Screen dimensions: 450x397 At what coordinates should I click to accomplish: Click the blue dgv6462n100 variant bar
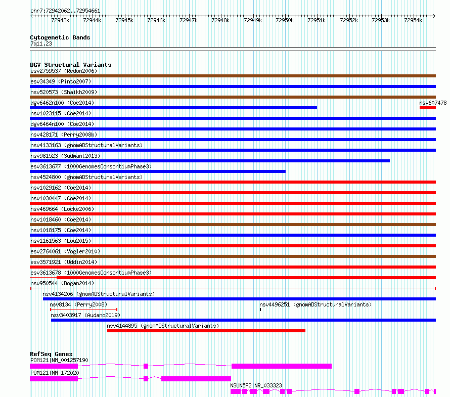(173, 108)
